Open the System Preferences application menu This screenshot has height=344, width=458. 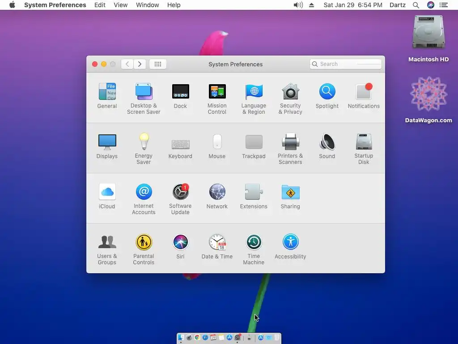pos(55,5)
